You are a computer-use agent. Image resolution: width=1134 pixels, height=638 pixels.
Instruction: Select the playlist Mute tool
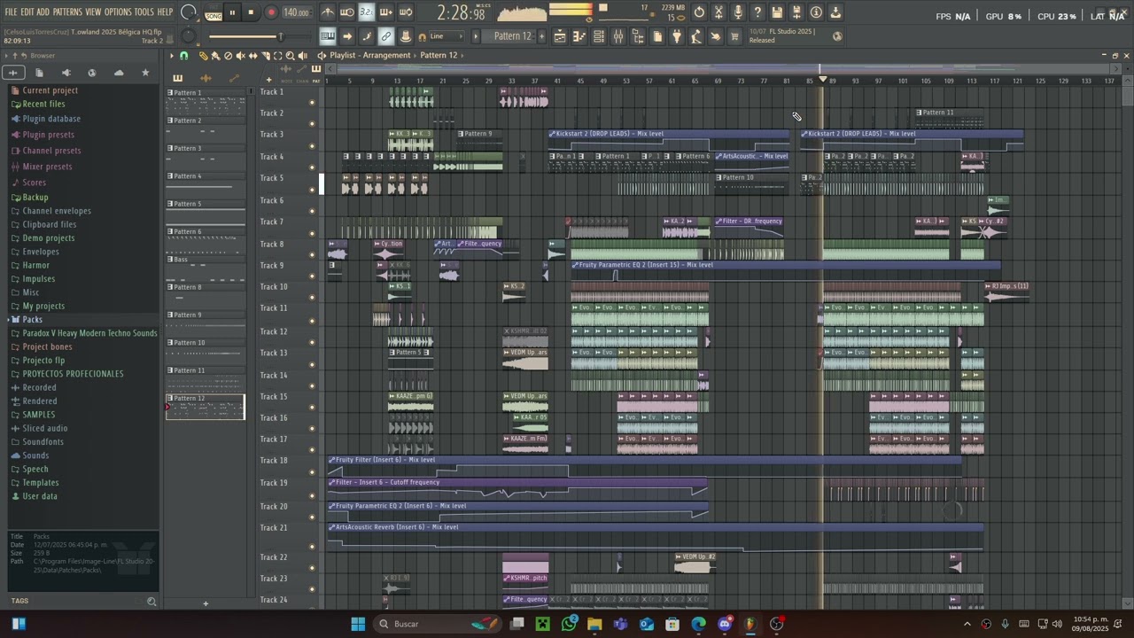pos(240,55)
